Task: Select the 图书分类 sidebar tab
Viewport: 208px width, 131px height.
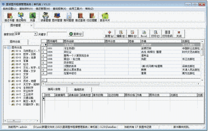Action: coord(15,42)
